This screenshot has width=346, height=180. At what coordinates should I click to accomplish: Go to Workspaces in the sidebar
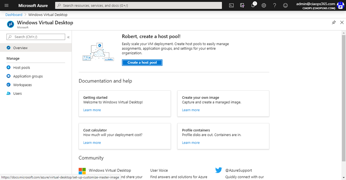22,85
